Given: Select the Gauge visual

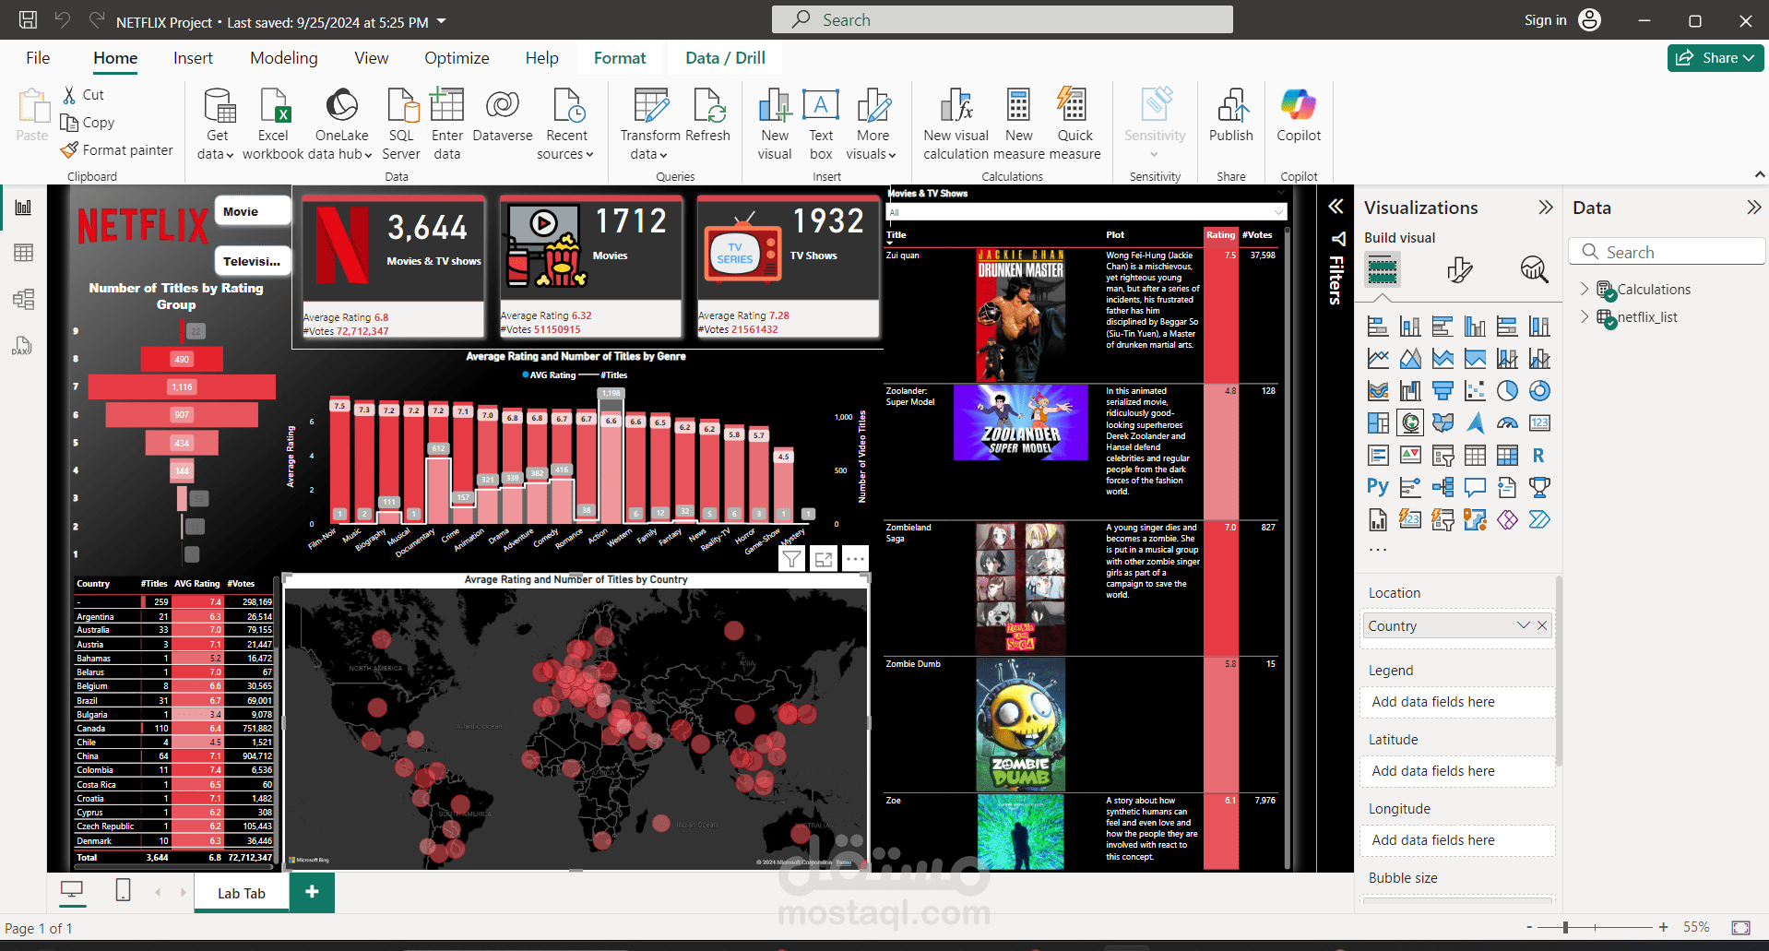Looking at the screenshot, I should click(1507, 423).
